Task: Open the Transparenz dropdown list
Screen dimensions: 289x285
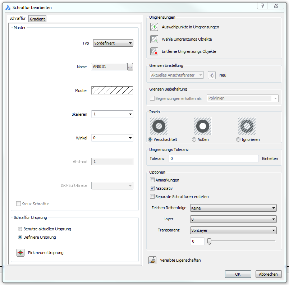Action: pos(233,230)
